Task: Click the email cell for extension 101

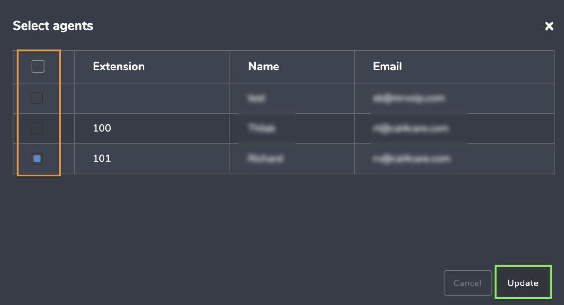Action: tap(454, 159)
